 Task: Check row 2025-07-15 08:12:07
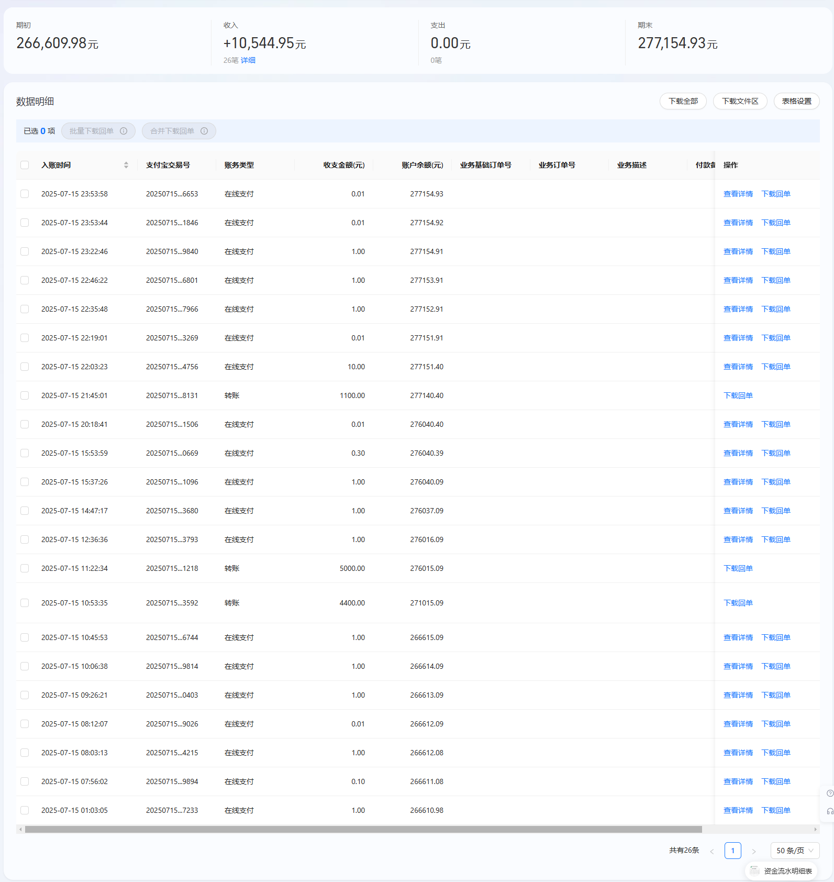click(x=25, y=724)
